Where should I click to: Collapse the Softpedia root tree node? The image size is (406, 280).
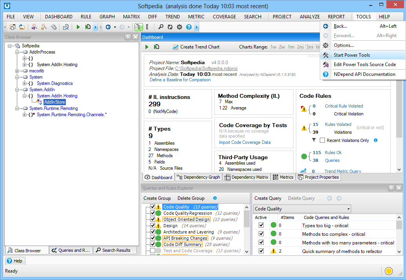coord(9,46)
